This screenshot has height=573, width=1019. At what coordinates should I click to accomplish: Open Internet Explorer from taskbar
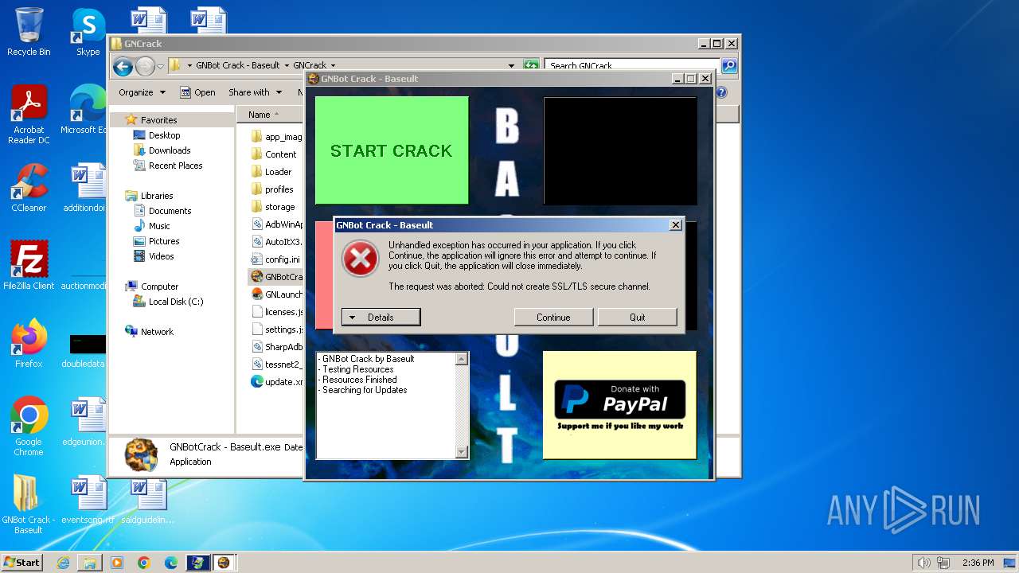coord(63,563)
